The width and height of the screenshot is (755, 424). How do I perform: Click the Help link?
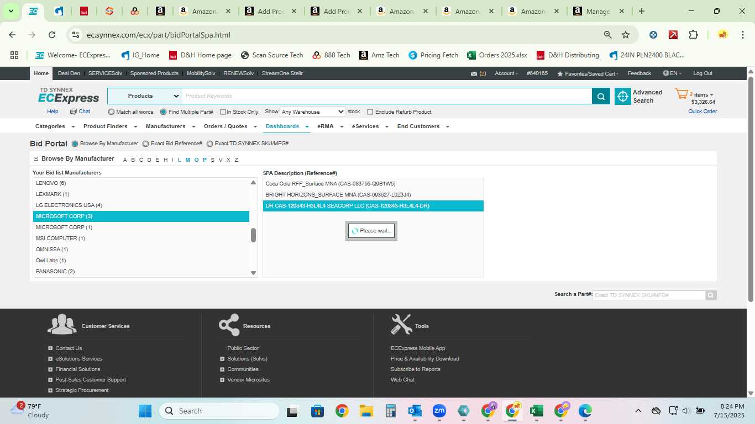click(53, 112)
